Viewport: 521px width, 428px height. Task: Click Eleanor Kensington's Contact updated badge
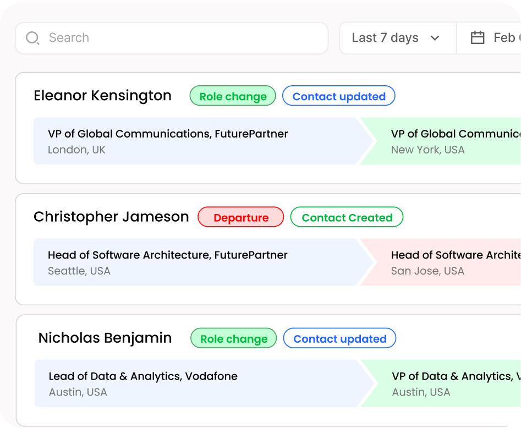[338, 96]
